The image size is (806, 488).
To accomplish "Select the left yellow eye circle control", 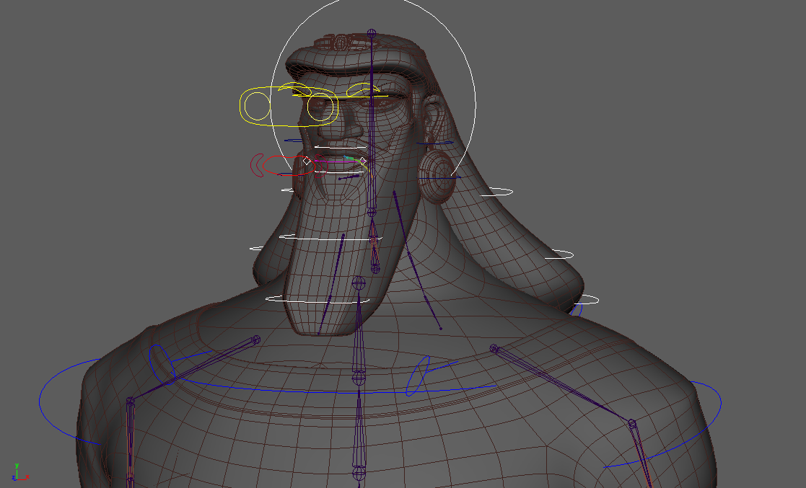I will (x=256, y=106).
